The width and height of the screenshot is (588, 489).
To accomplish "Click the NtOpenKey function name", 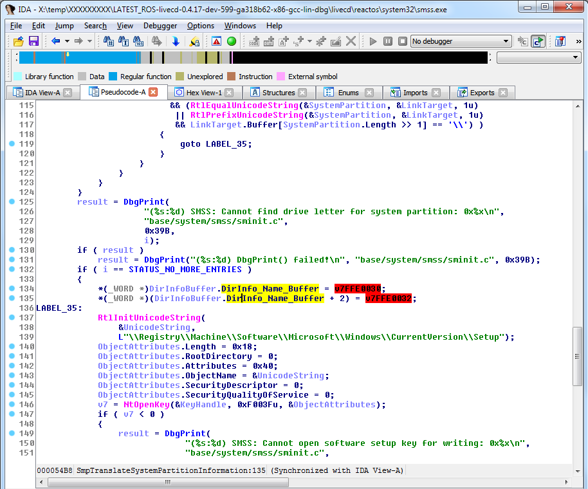I will click(147, 405).
